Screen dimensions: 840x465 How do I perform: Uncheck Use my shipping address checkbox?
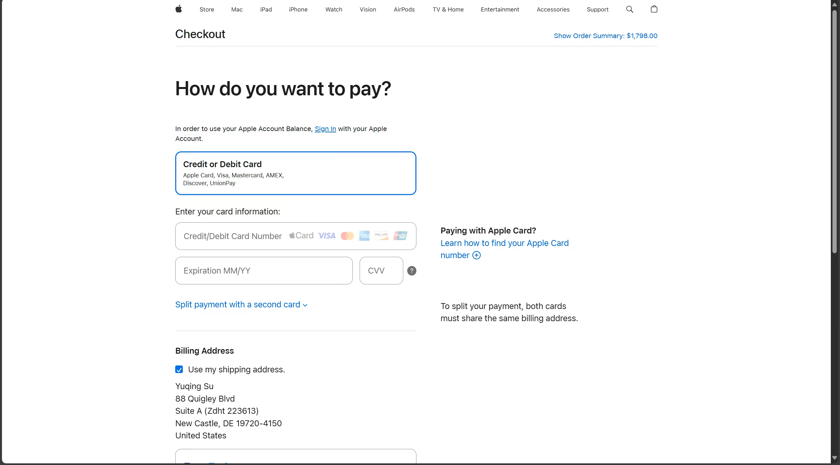[179, 369]
